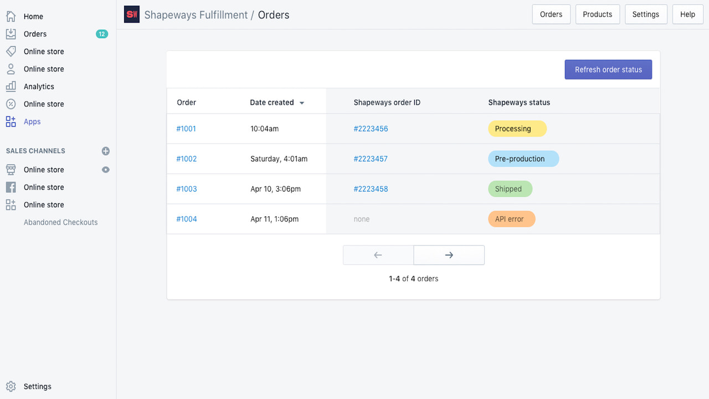Click the Orders notification badge showing 12
The height and width of the screenshot is (399, 709).
pos(102,34)
